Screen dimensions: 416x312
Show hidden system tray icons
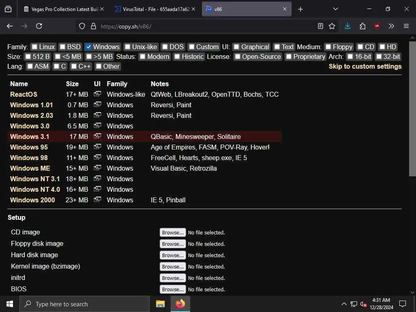[x=344, y=304]
